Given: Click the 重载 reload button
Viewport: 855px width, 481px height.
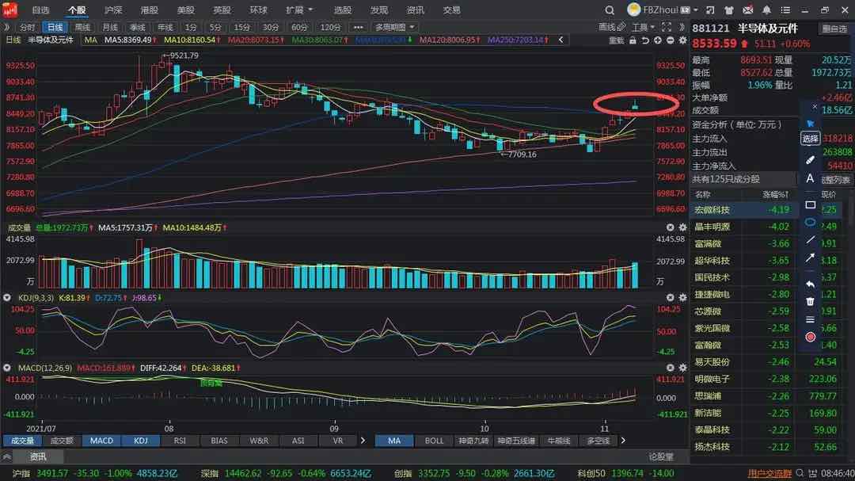Looking at the screenshot, I should pos(616,40).
